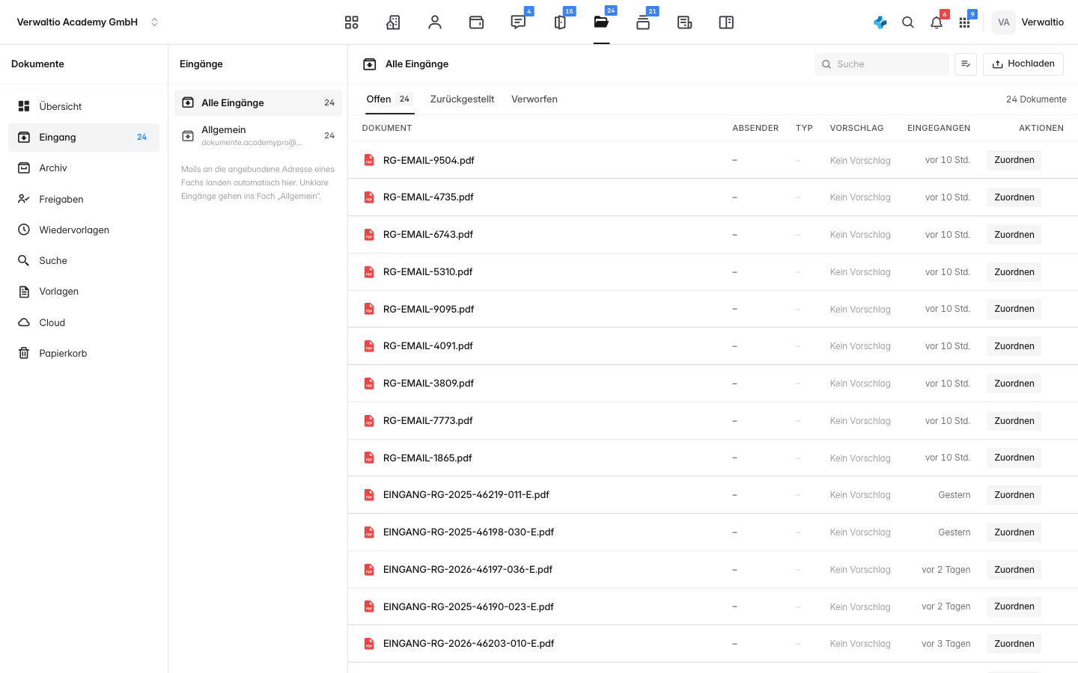
Task: Open the wallet icon in top navigation
Action: [476, 22]
